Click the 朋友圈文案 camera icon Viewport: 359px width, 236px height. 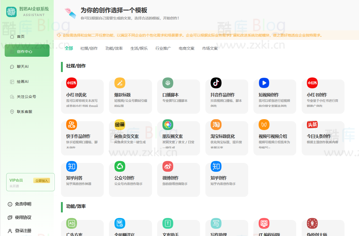click(x=168, y=125)
